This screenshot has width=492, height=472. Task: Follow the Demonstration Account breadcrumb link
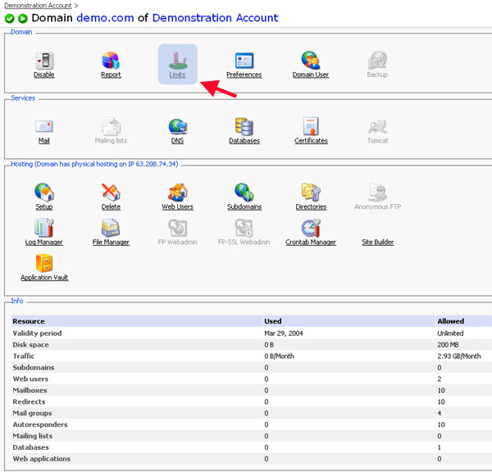tap(38, 6)
